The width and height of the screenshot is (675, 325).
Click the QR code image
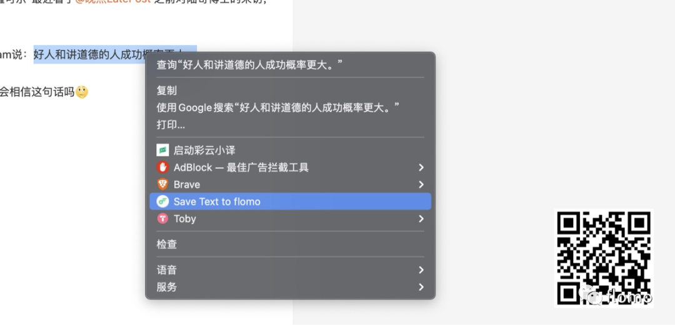tap(604, 258)
